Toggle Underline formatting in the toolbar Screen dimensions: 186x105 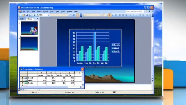[116, 15]
